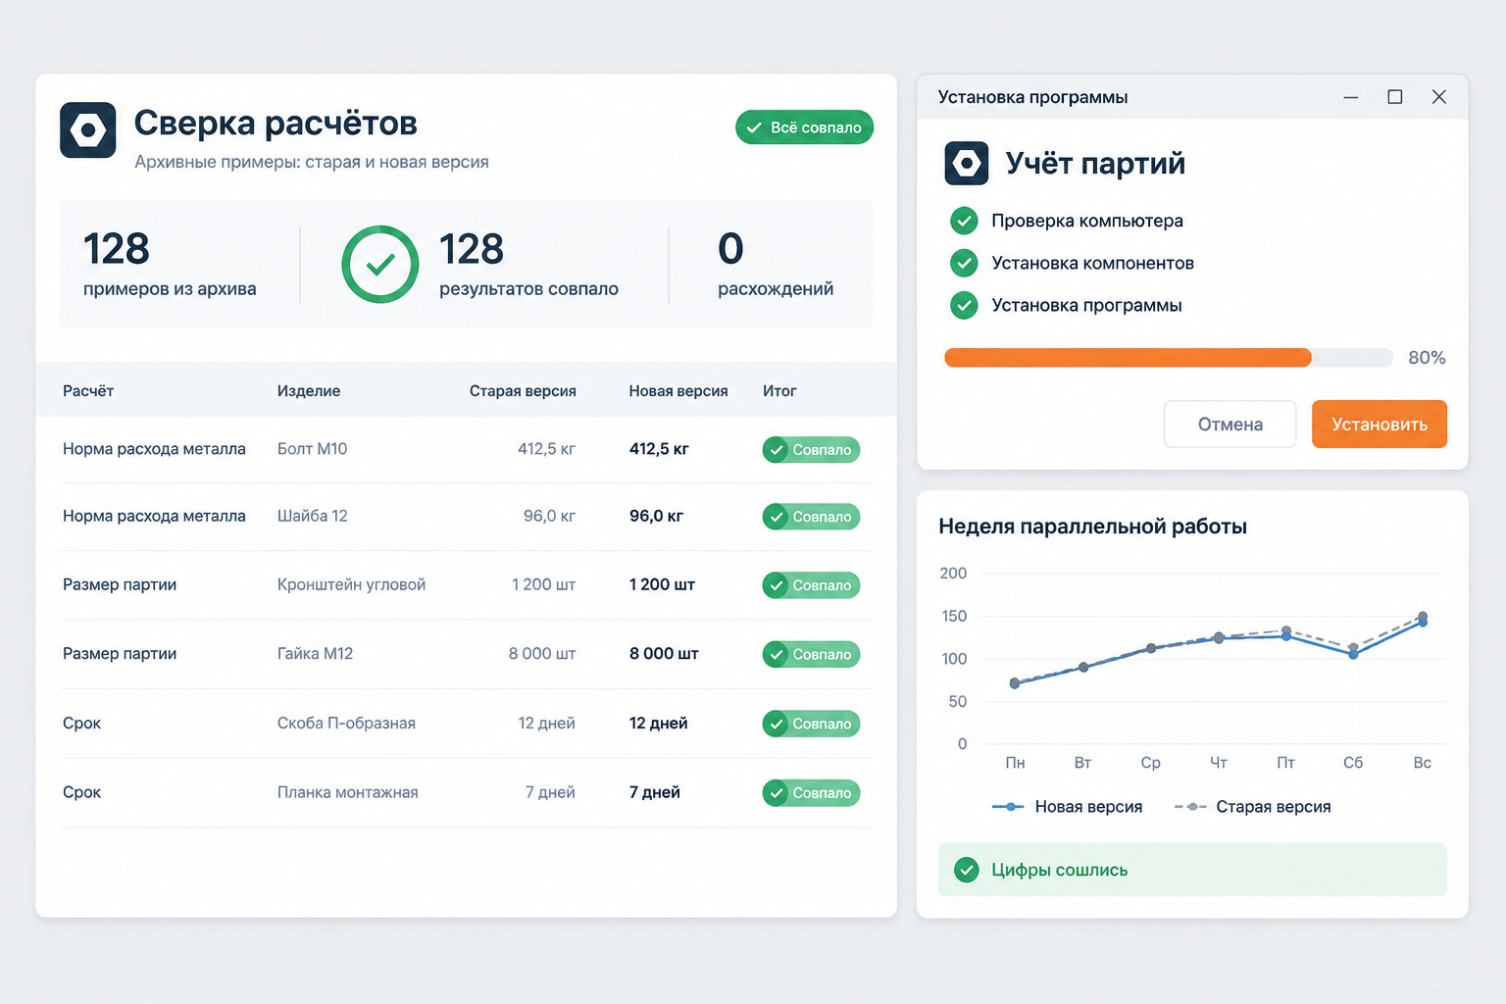Viewport: 1506px width, 1004px height.
Task: Click the Старая версия column header in the table
Action: 523,391
